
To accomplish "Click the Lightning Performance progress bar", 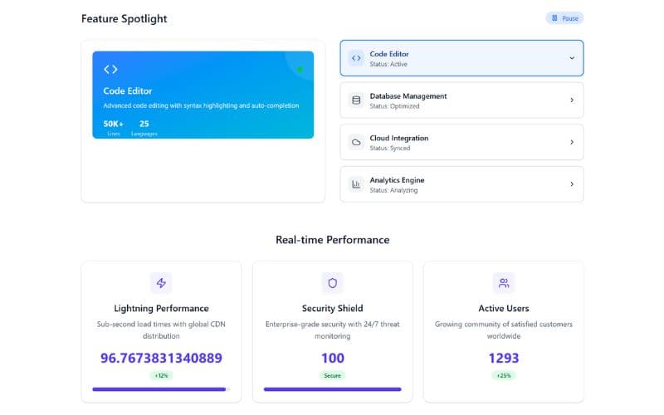I will tap(161, 388).
